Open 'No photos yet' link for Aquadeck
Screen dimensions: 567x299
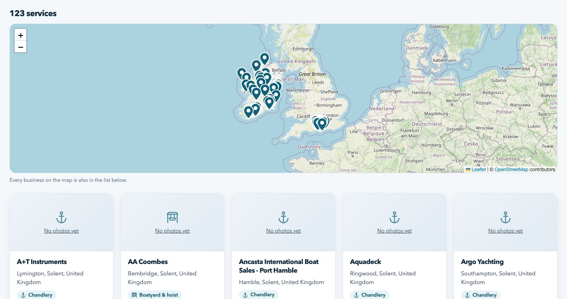pyautogui.click(x=395, y=231)
